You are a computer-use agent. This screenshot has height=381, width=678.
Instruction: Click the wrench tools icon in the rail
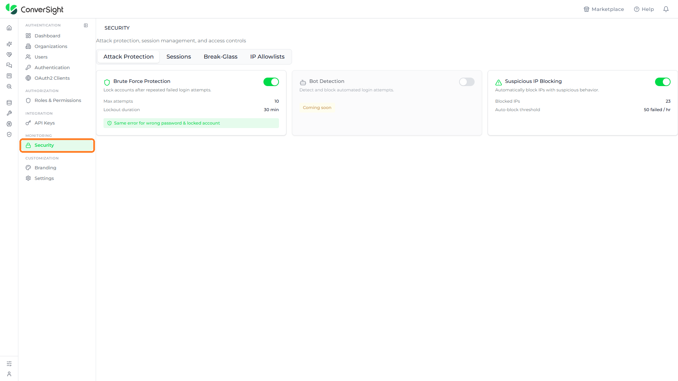[9, 113]
